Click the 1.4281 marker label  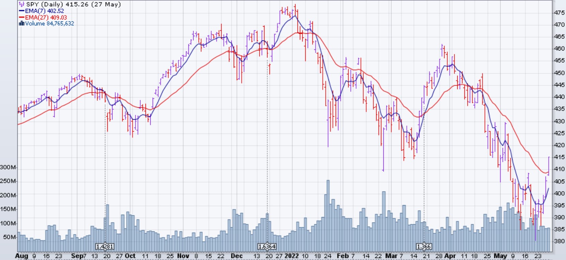click(x=105, y=246)
